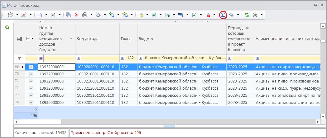Sort by Номер группы источников доходов бюджета header
Image resolution: width=327 pixels, height=138 pixels.
click(56, 39)
